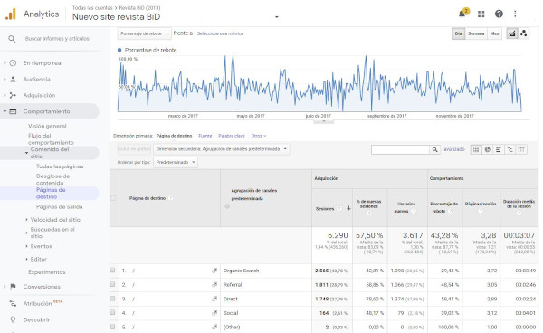Viewport: 543px width, 333px height.
Task: Click the help icon next to Sesiones header
Action: [339, 208]
